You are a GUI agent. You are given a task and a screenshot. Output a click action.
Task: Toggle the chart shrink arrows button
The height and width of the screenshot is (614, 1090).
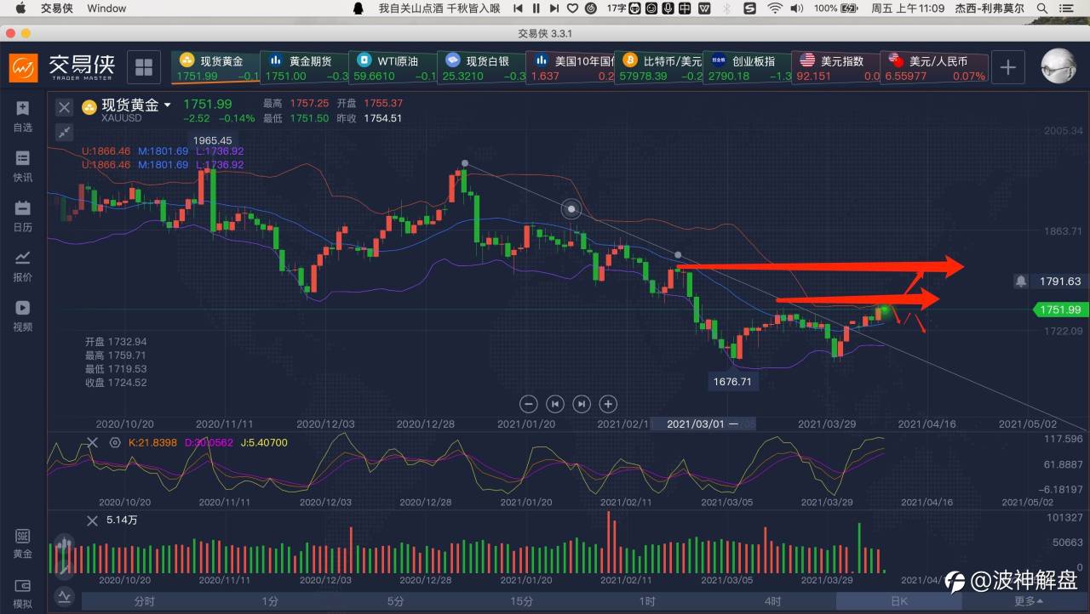[x=65, y=131]
